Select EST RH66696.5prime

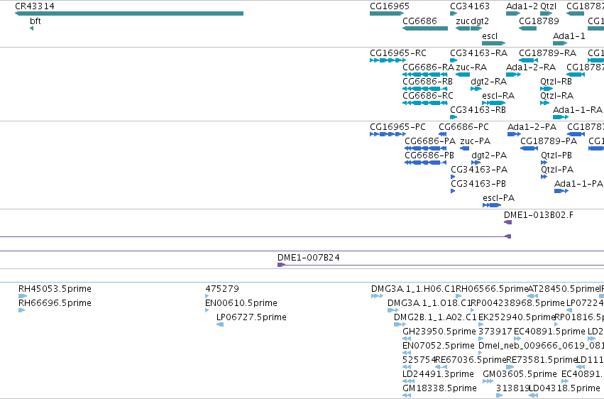(55, 303)
